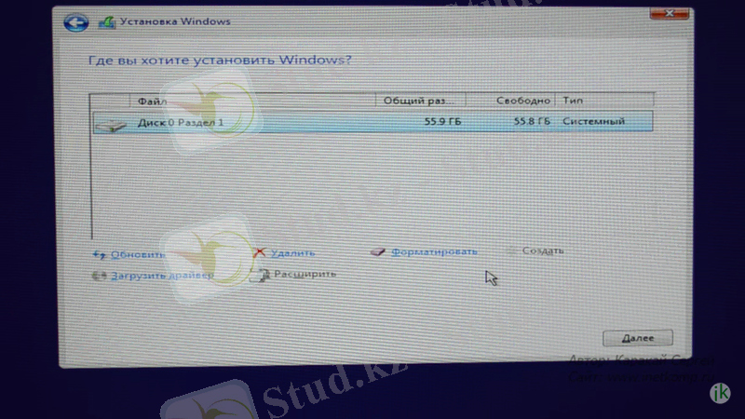Image resolution: width=745 pixels, height=419 pixels.
Task: Close the Установка Windows dialog
Action: pyautogui.click(x=669, y=13)
